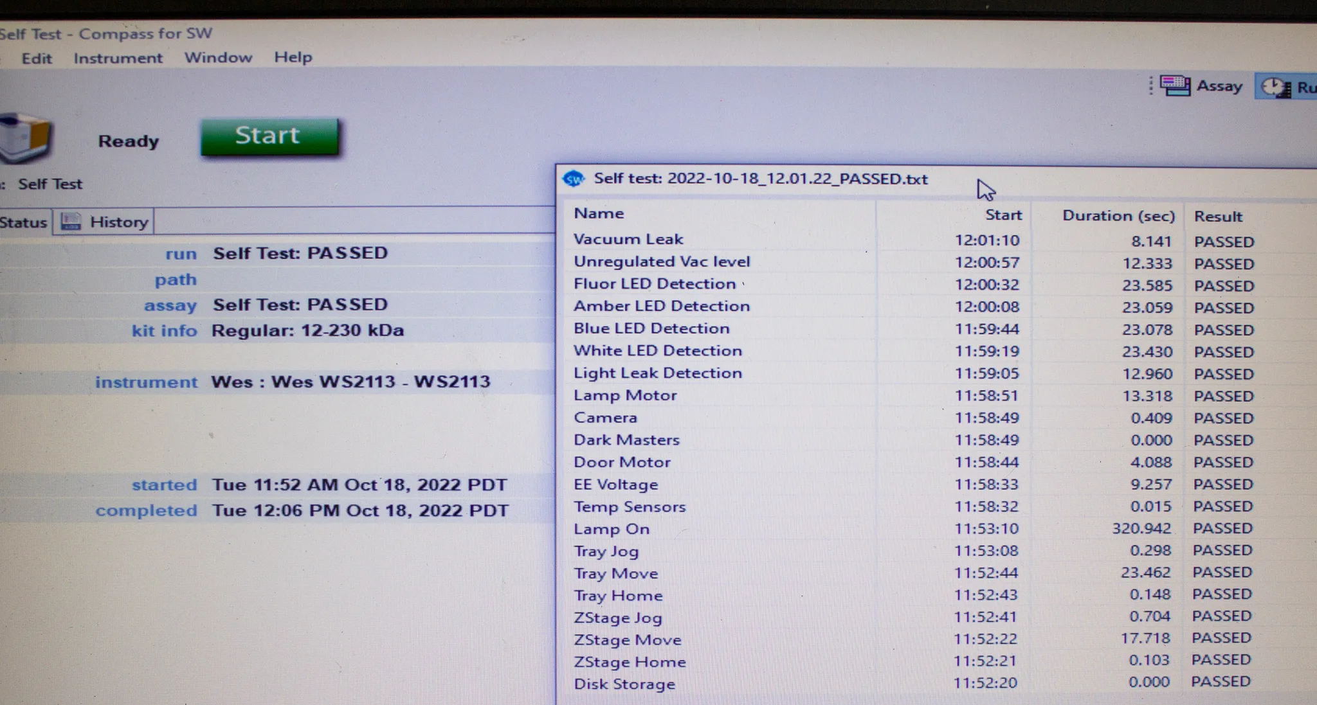Sort by the Name column header

(599, 213)
